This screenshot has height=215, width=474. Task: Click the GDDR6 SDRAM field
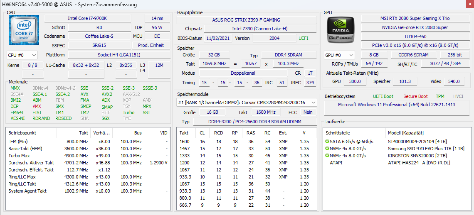[414, 55]
